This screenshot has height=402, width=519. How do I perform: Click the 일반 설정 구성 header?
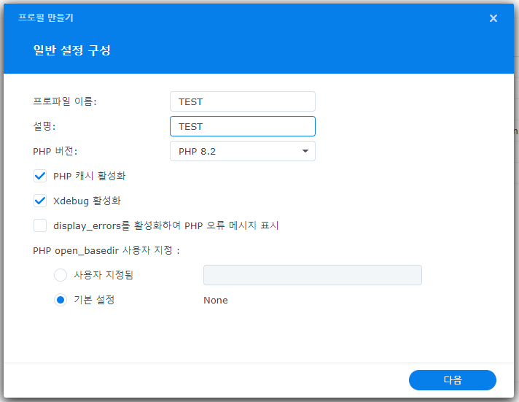pos(72,50)
